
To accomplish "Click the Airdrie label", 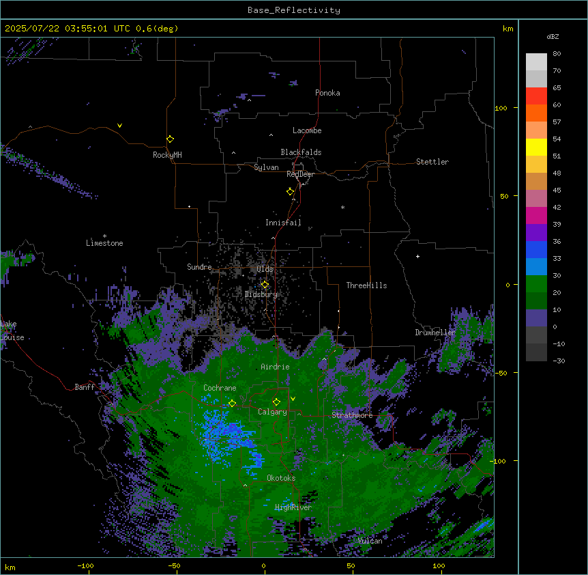I will pyautogui.click(x=276, y=367).
